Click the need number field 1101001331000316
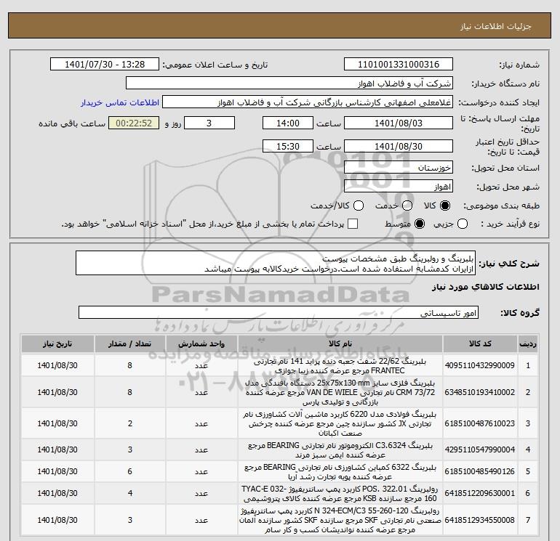 (x=399, y=64)
